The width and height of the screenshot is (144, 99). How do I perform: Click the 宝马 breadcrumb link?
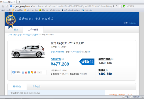(19, 35)
